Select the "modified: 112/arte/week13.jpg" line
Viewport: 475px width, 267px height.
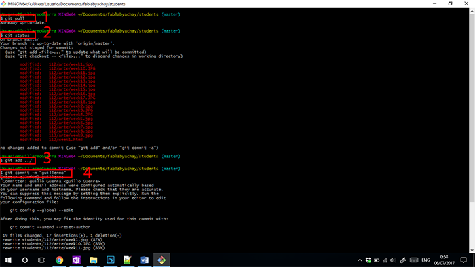(x=58, y=81)
